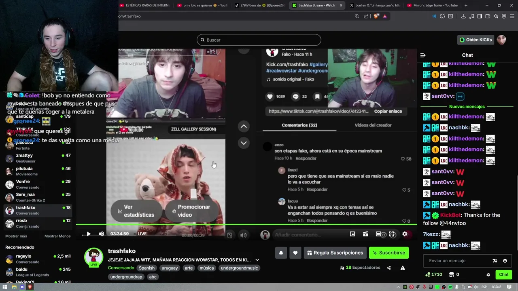This screenshot has height=291, width=518.
Task: Open the browser hamburger menu
Action: [512, 16]
